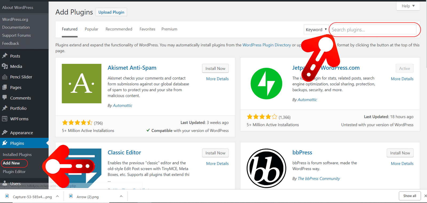Select Add New plugin submenu

pyautogui.click(x=11, y=163)
